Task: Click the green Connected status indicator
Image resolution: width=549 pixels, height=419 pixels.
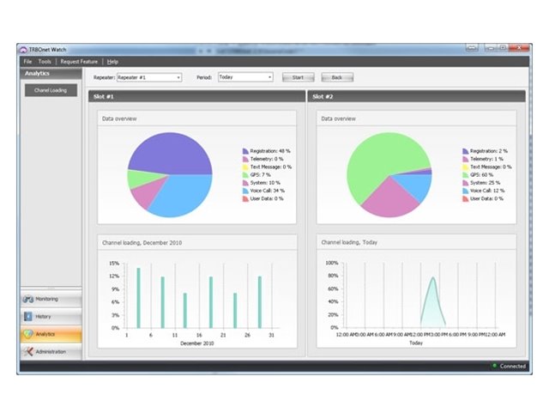Action: pos(494,367)
